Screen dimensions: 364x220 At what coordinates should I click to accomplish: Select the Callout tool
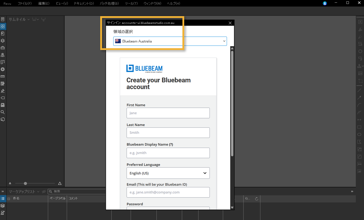tap(360, 59)
